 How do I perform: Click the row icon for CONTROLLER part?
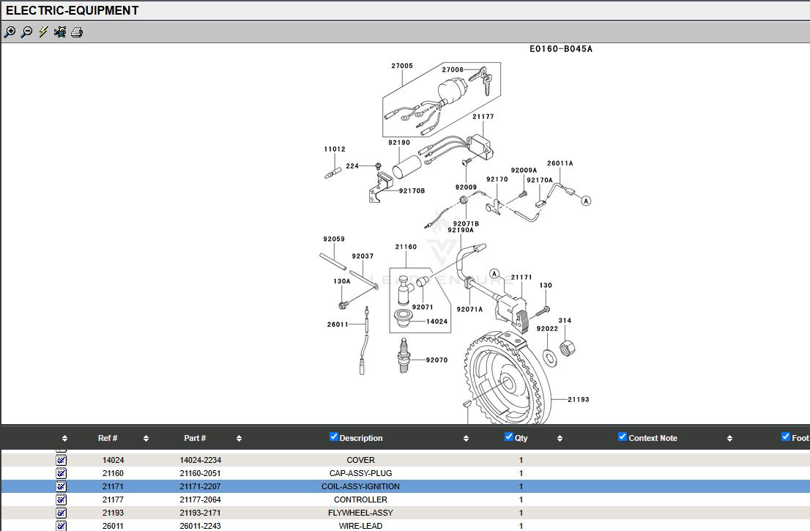pyautogui.click(x=62, y=500)
